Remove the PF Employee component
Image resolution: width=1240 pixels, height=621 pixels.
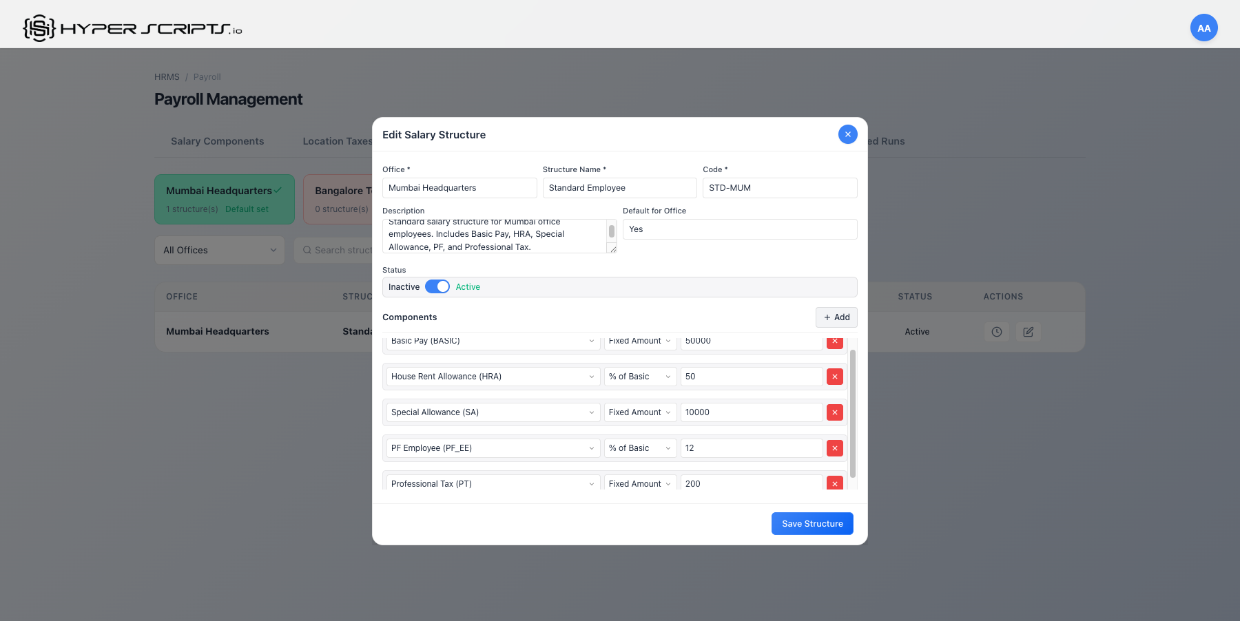(x=834, y=448)
